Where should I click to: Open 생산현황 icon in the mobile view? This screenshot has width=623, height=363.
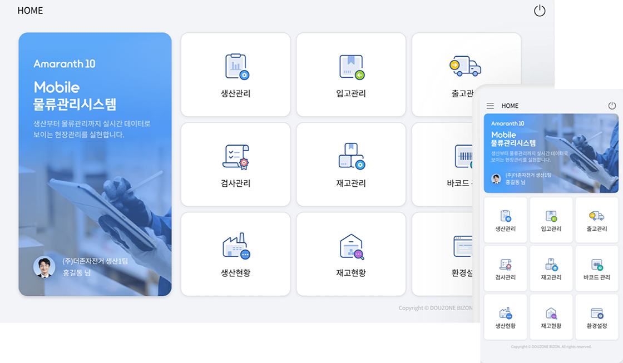[506, 314]
